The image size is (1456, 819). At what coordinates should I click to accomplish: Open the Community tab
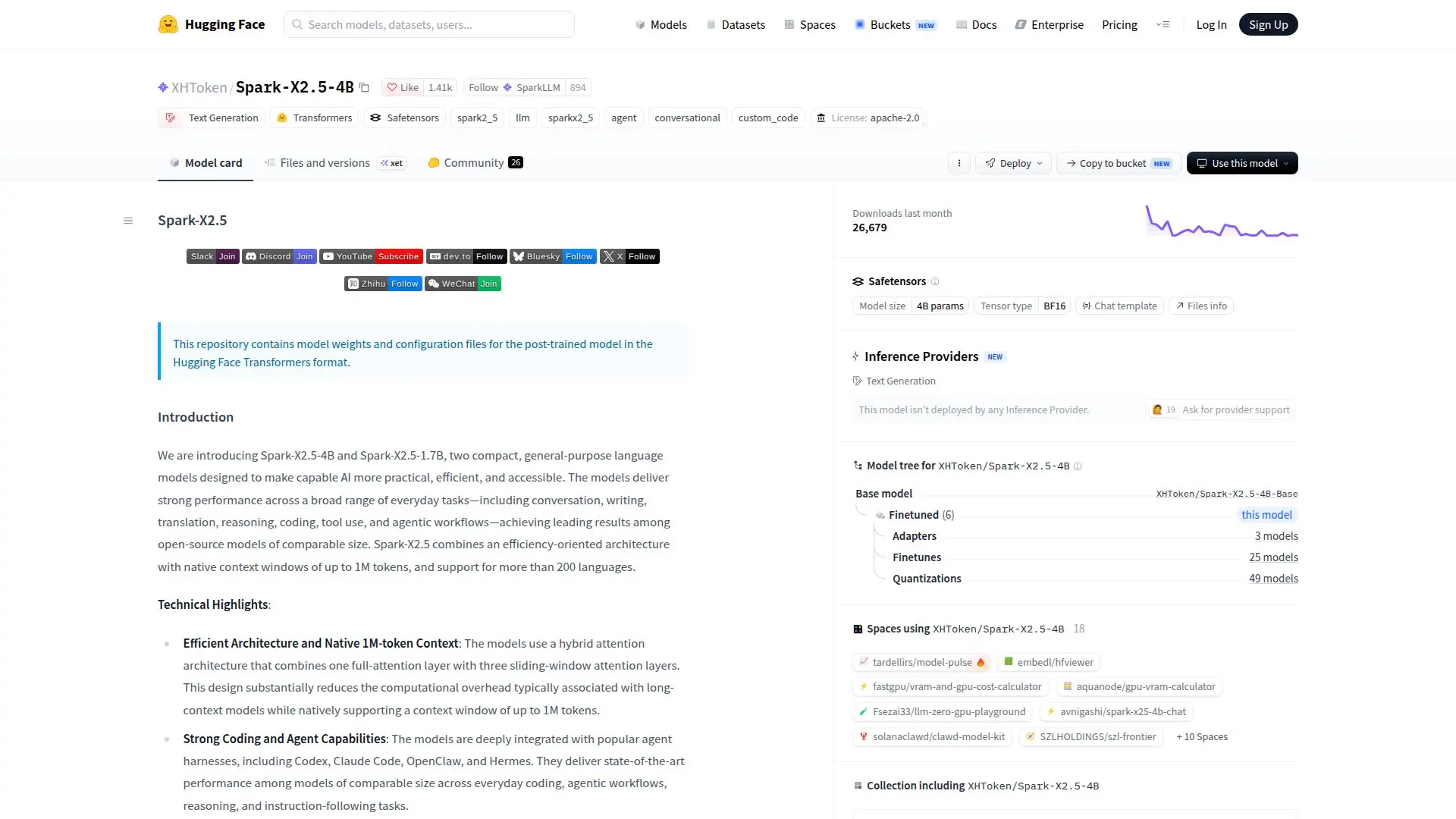[475, 162]
